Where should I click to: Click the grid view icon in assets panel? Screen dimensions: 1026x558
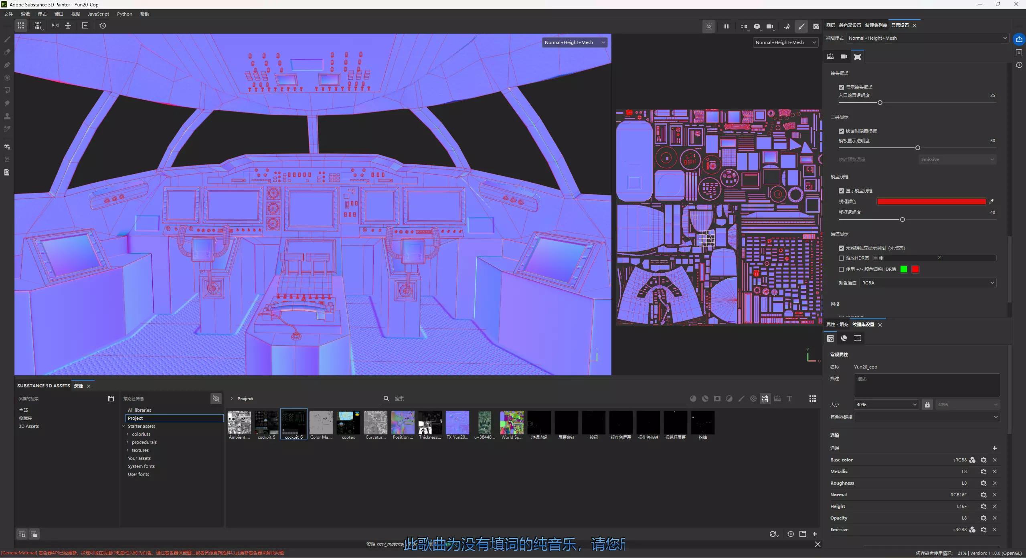812,399
